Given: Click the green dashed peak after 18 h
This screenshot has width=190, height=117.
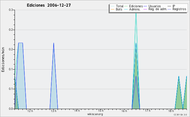Looking at the screenshot, I should [x=179, y=92].
